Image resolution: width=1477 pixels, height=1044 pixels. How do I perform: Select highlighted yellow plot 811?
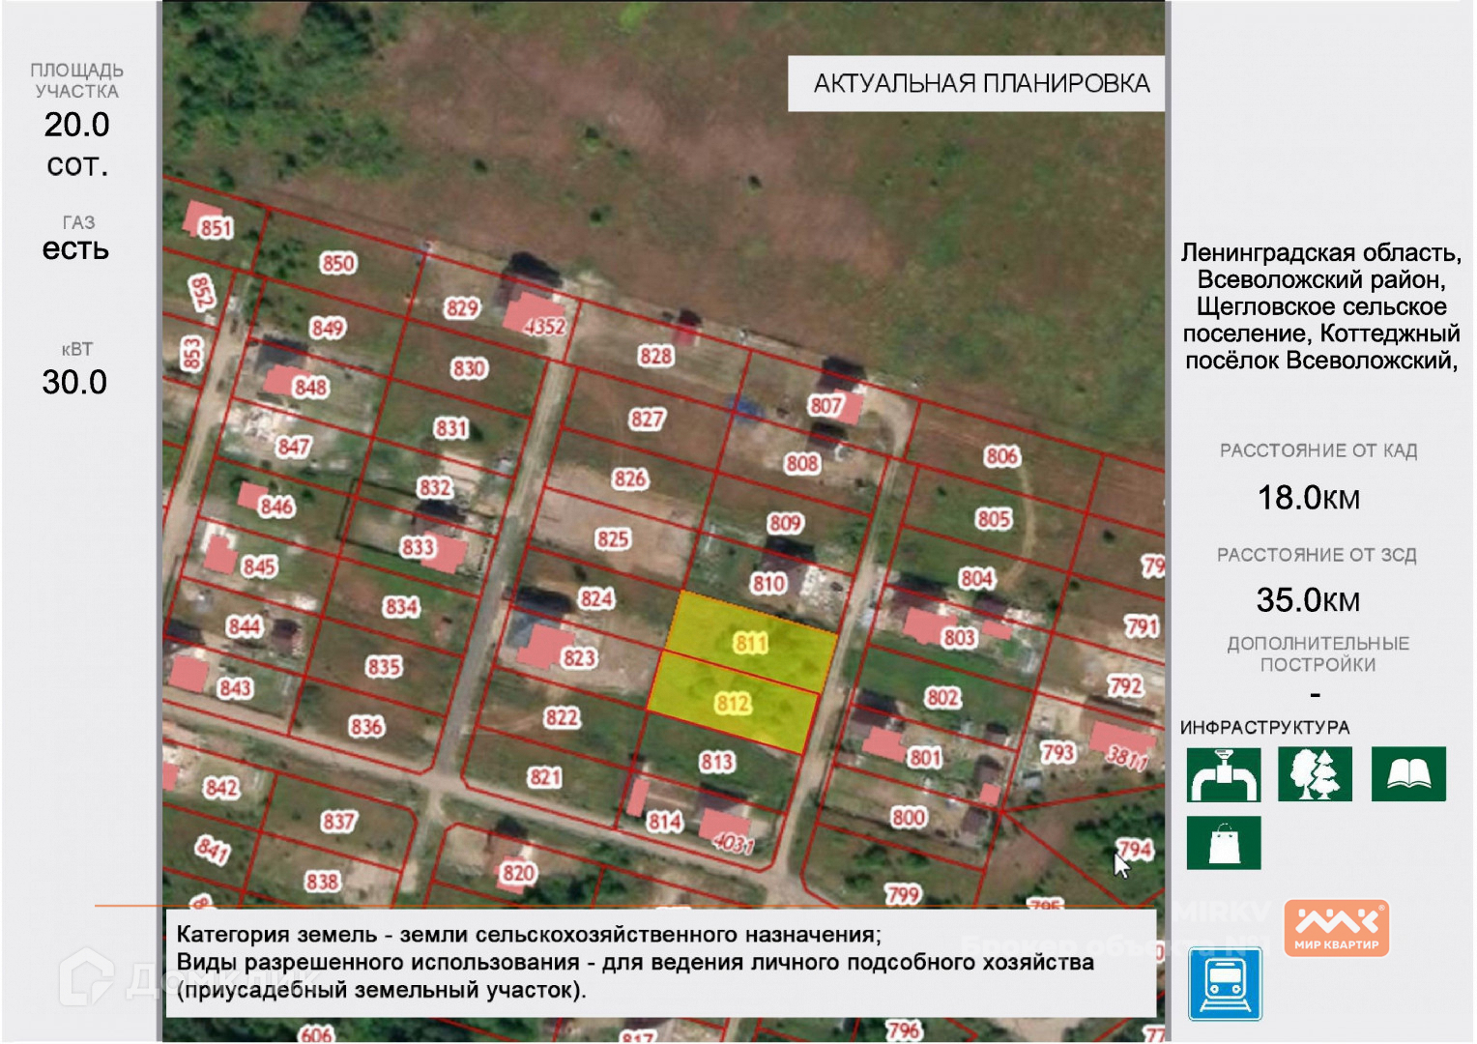[751, 642]
